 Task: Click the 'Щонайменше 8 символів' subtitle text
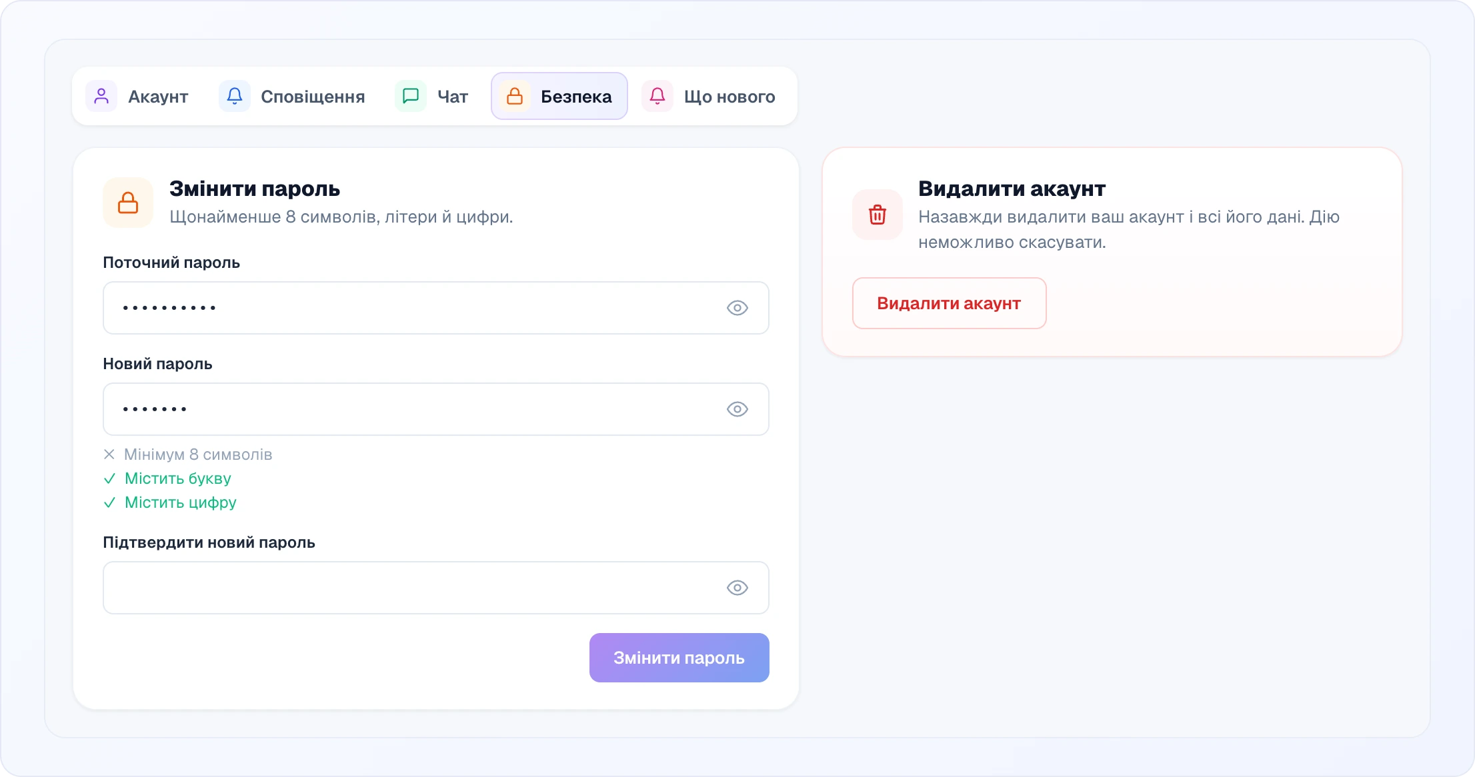click(341, 217)
